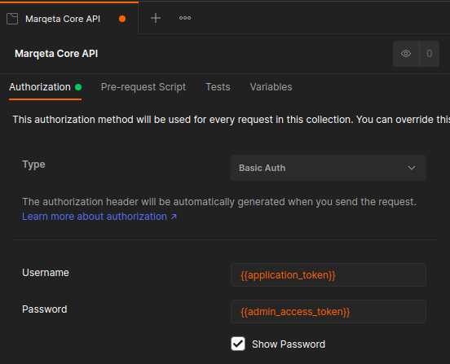
Task: Click the Type label
Action: point(33,164)
